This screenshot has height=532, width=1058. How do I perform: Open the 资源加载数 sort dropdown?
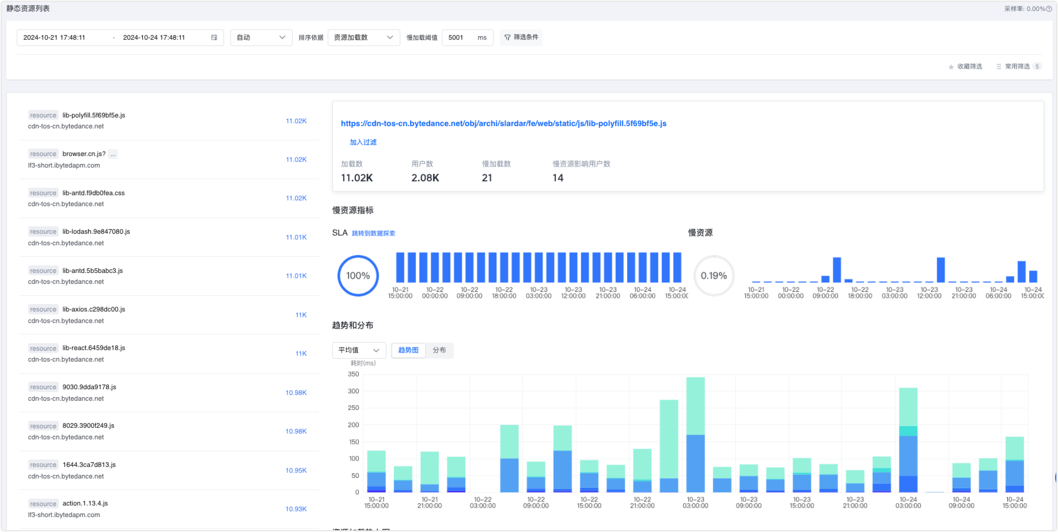tap(363, 37)
